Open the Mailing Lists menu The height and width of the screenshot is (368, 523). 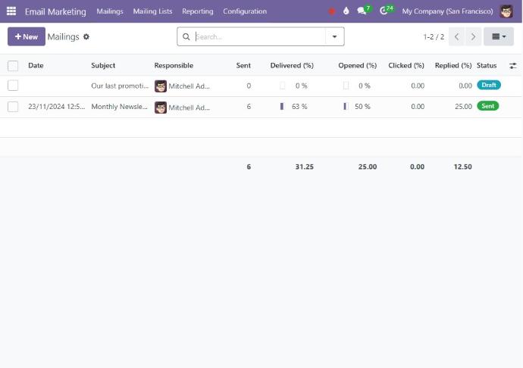pos(152,11)
